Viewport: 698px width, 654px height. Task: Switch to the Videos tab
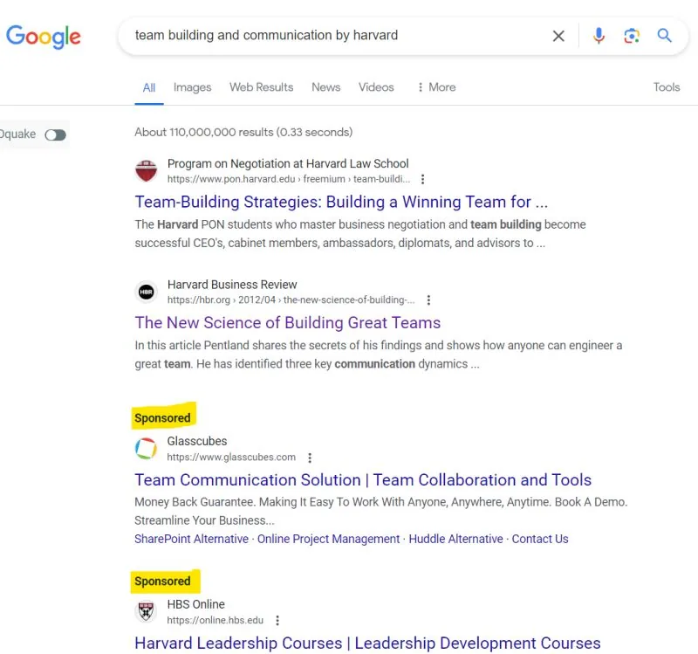click(376, 87)
